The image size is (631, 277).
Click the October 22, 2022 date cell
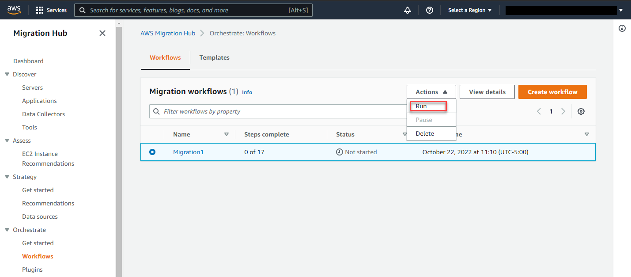click(x=475, y=152)
